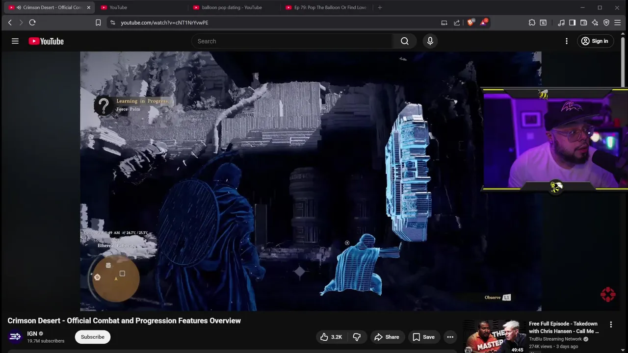
Task: Sign in to YouTube
Action: coord(595,41)
